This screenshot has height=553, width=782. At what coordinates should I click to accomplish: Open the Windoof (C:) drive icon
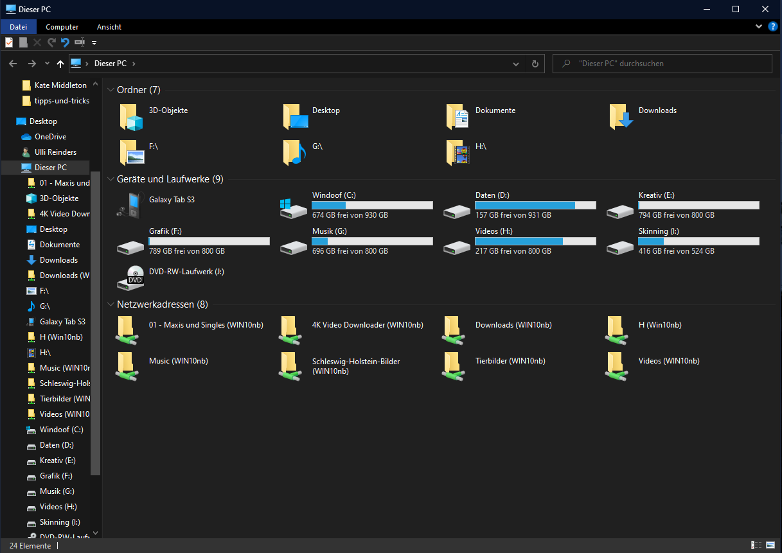(294, 206)
